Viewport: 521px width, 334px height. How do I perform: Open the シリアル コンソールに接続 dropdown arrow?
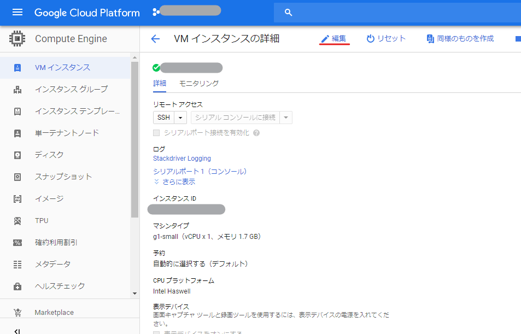(286, 118)
